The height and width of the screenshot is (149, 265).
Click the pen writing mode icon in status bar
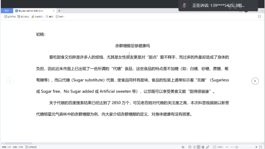click(208, 147)
